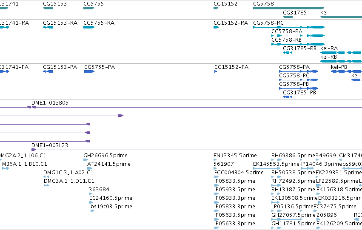Open the GH26696.5prime EST label

pyautogui.click(x=105, y=156)
